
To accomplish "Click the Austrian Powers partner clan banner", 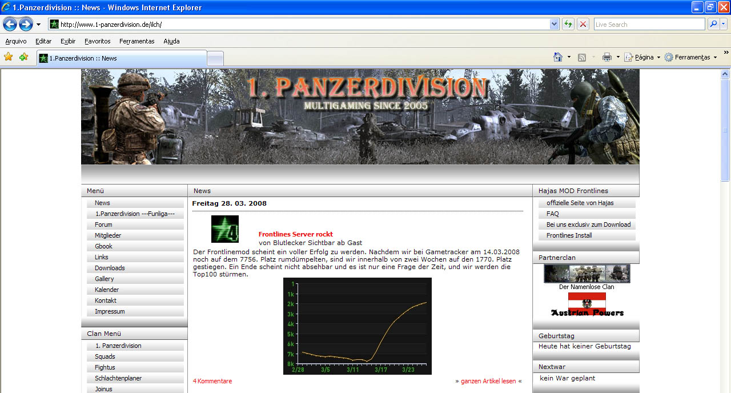I will tap(587, 305).
